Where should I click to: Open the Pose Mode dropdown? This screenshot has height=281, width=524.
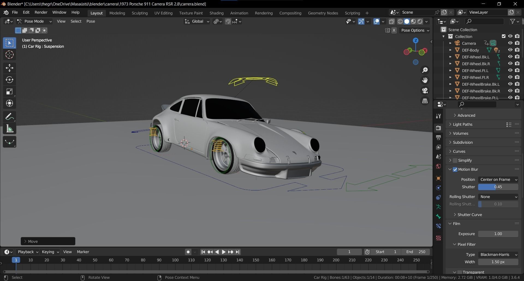[34, 21]
